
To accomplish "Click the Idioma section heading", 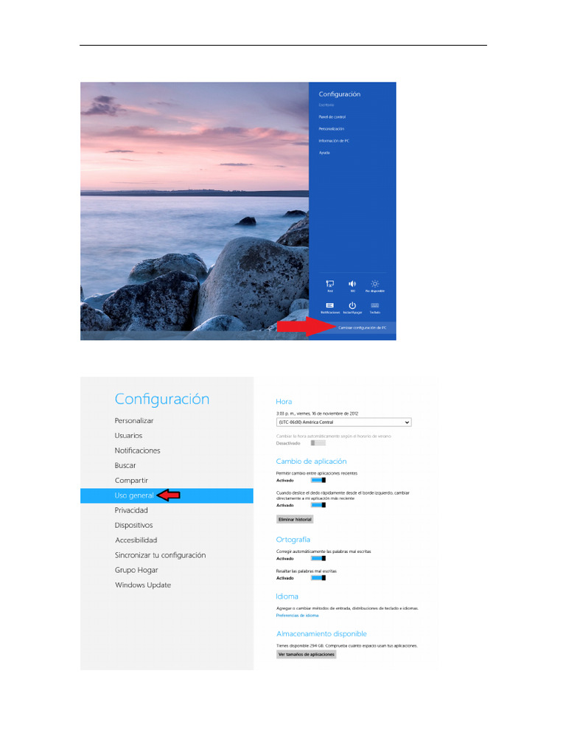I will pos(287,596).
